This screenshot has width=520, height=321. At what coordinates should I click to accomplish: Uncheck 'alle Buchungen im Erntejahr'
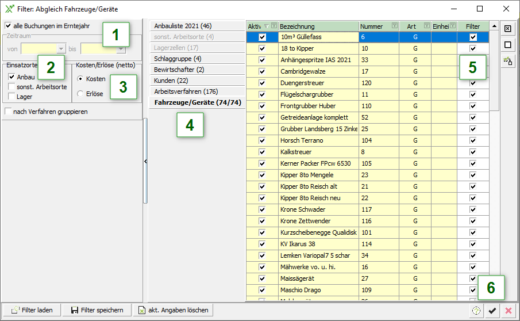[8, 26]
